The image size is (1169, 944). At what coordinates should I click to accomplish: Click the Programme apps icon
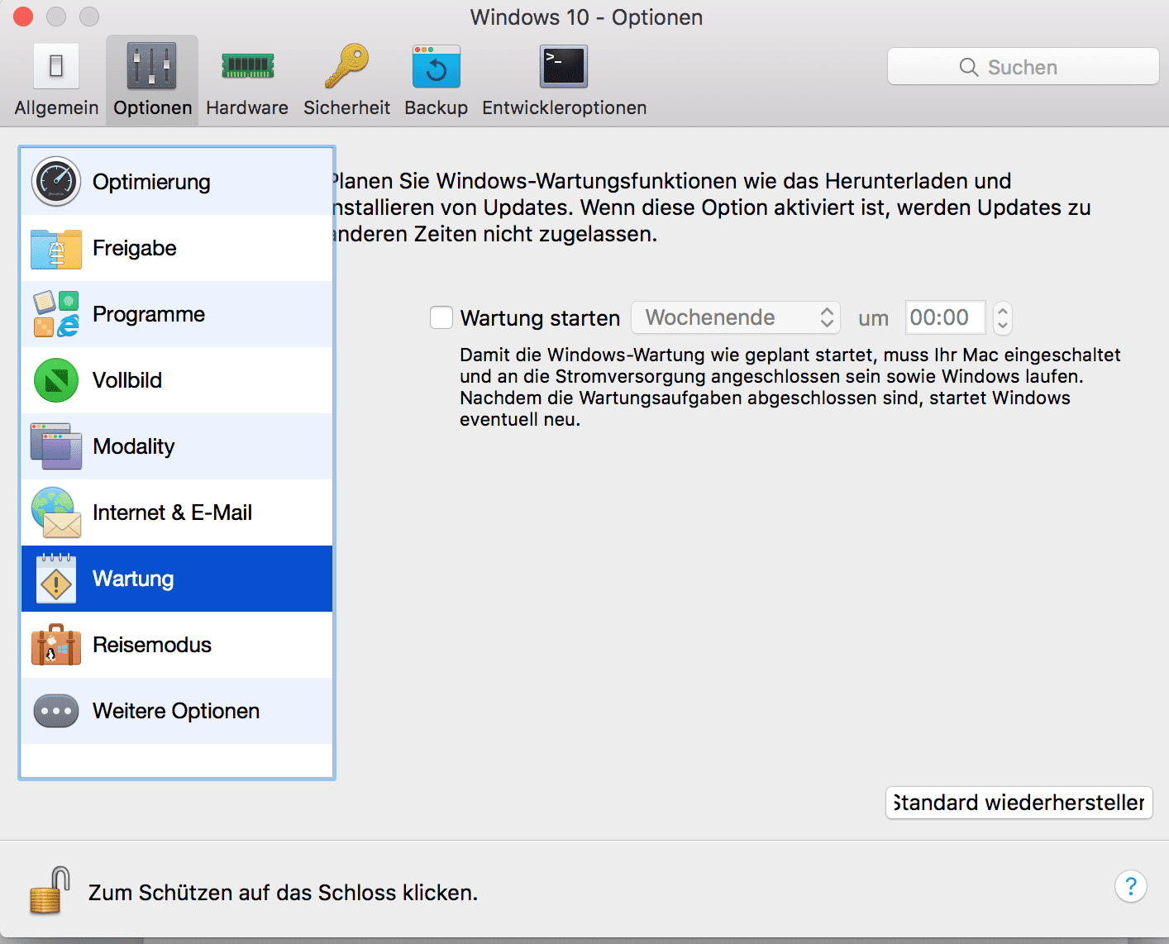[56, 314]
